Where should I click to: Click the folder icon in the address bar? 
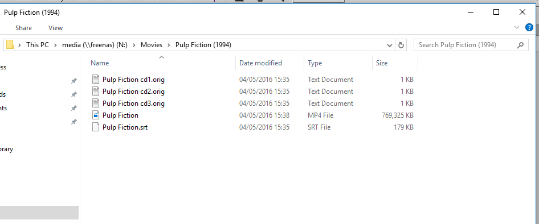(x=10, y=44)
